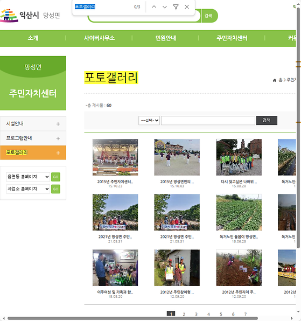
Task: Go to gallery page 2
Action: [184, 314]
